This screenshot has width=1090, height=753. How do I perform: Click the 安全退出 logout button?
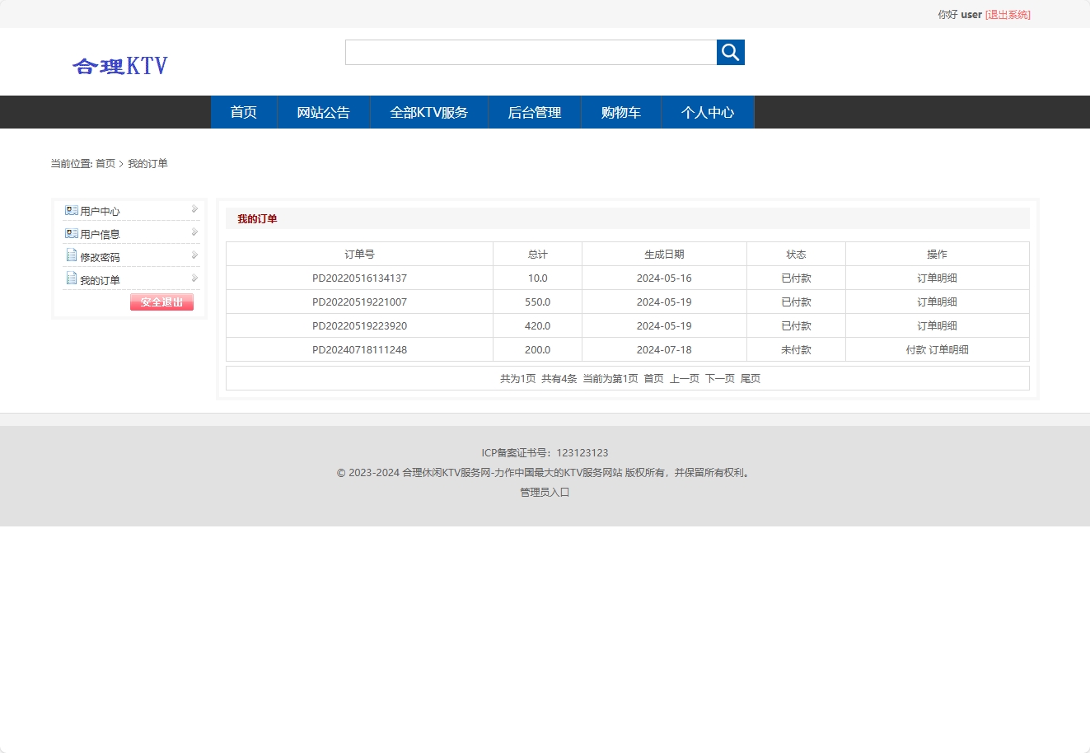161,302
